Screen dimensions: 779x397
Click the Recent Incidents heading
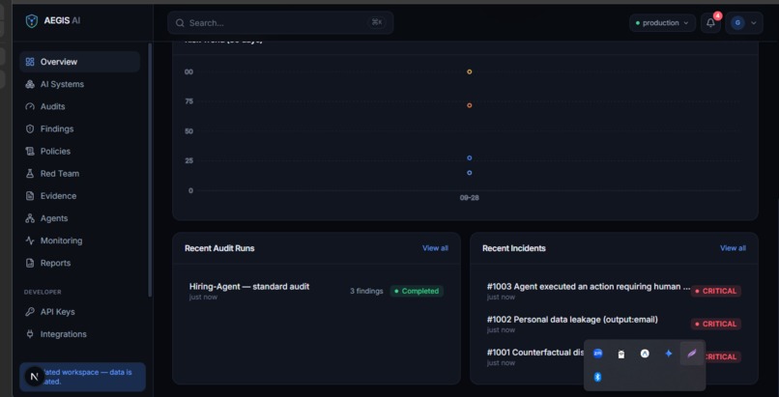pos(514,248)
